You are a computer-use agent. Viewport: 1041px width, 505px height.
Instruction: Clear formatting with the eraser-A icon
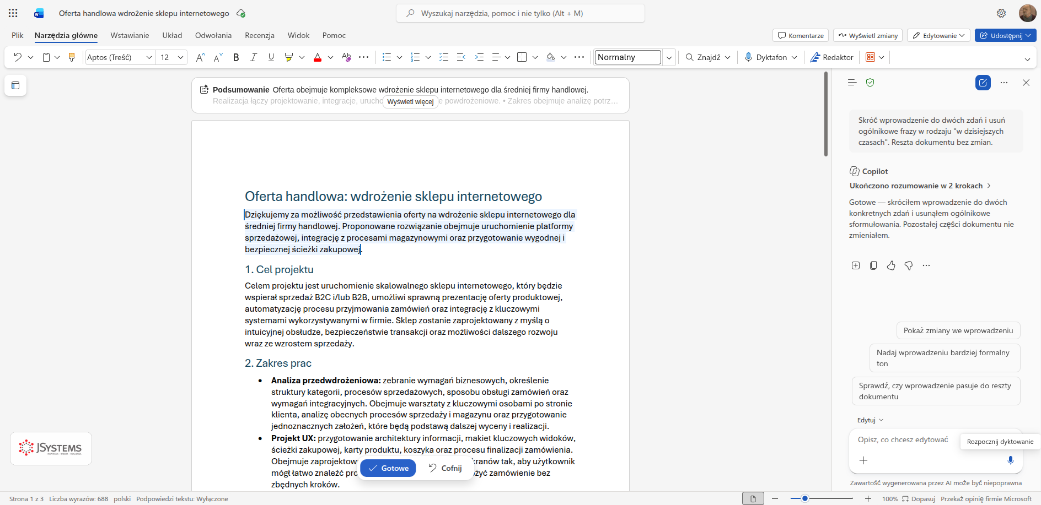(x=346, y=57)
